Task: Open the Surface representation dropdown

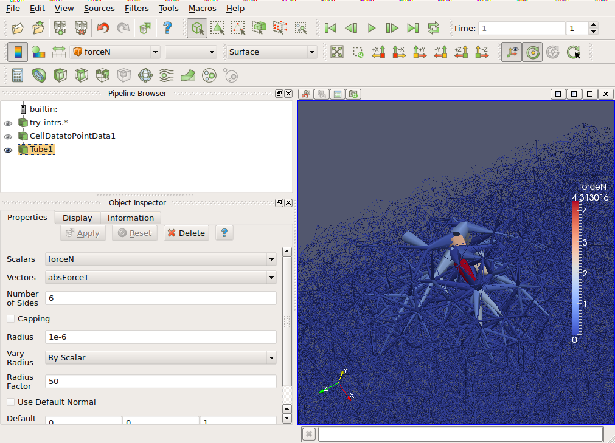Action: coord(271,52)
